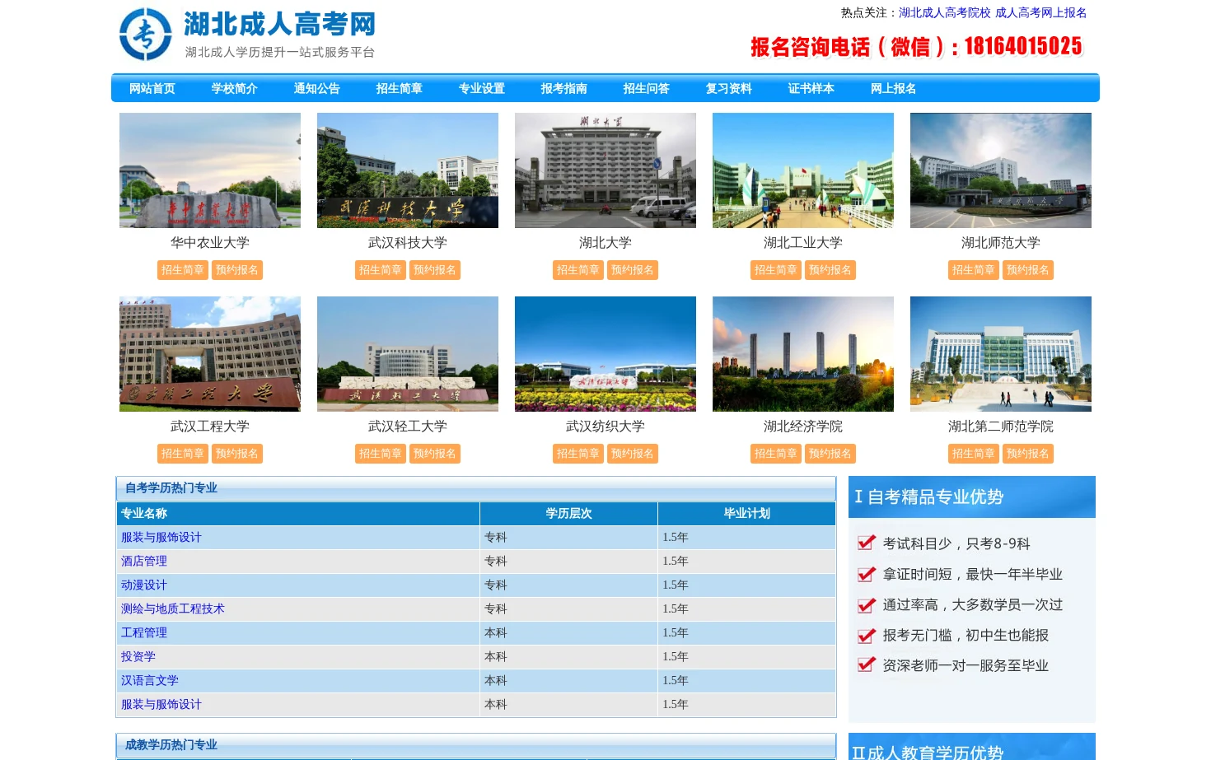Click 招生简章 button under 湖北工业大学
The width and height of the screenshot is (1211, 760).
coord(776,270)
